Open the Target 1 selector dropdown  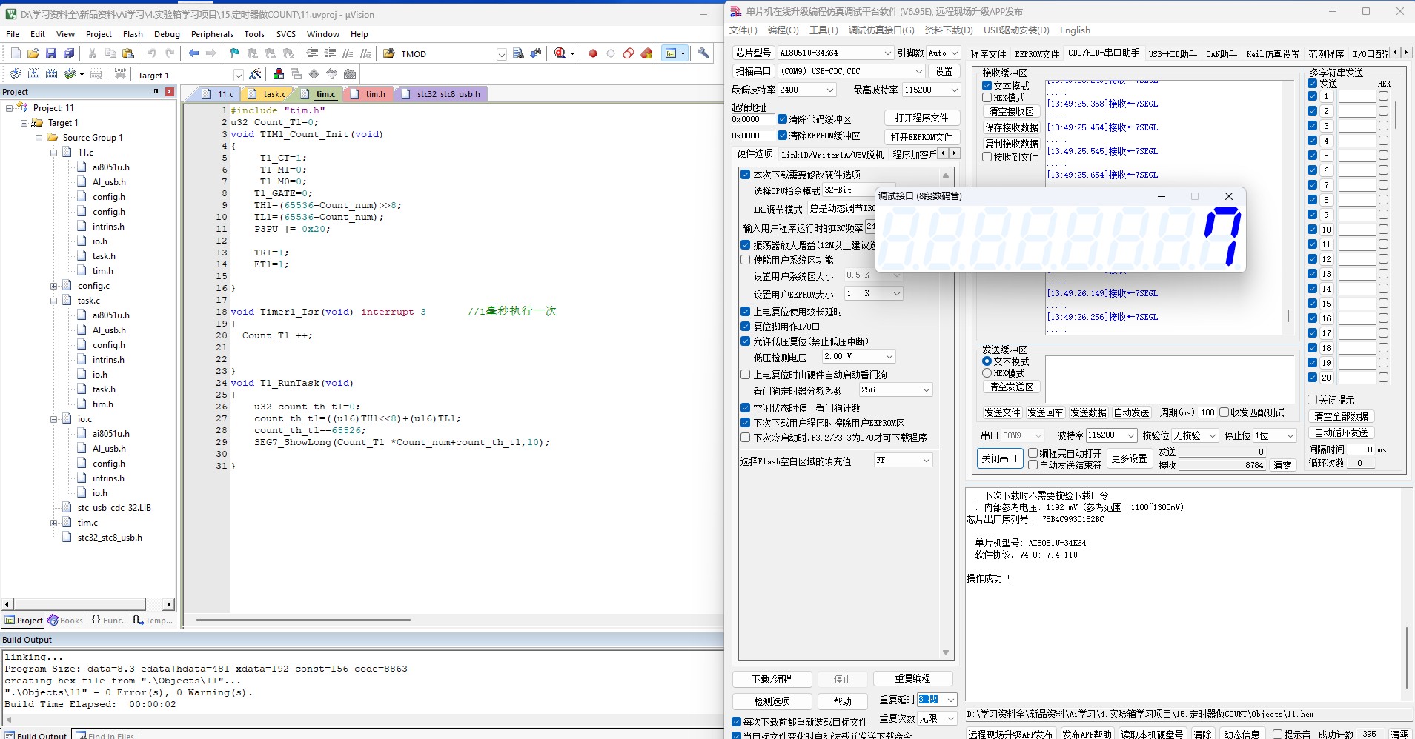coord(238,75)
